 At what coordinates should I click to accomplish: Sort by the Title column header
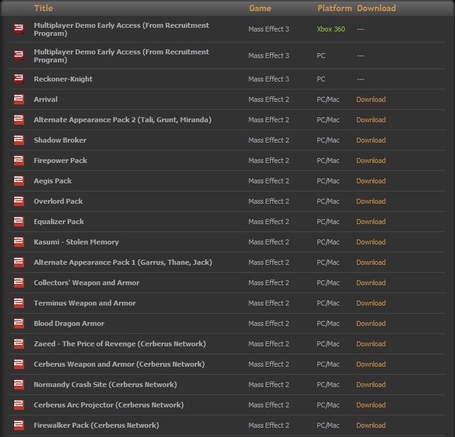tap(44, 8)
